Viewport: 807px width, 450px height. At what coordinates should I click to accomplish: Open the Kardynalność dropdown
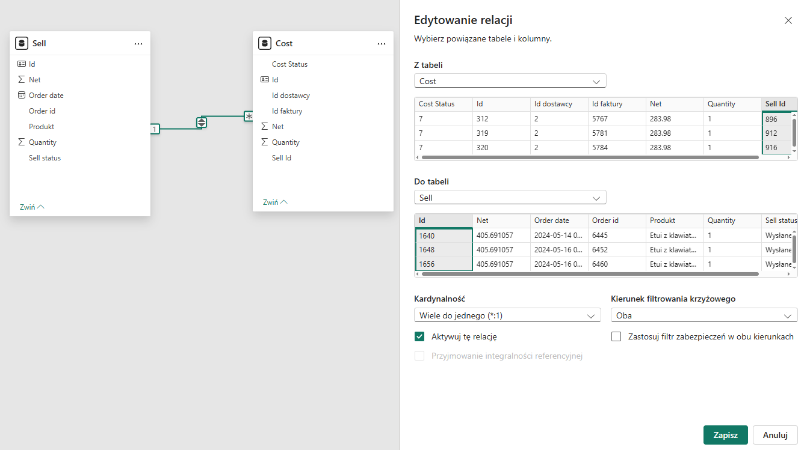507,315
